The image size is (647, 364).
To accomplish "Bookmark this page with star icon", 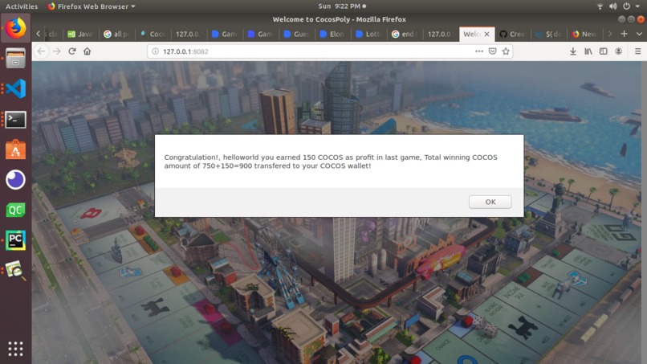I will (506, 51).
